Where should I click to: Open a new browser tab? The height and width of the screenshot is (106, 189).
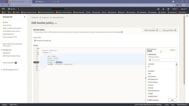[x=58, y=2]
